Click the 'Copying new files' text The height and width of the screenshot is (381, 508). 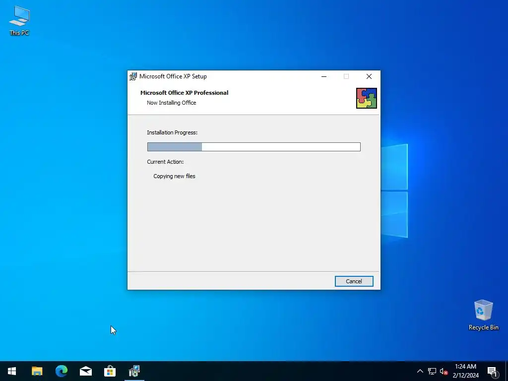(x=174, y=176)
